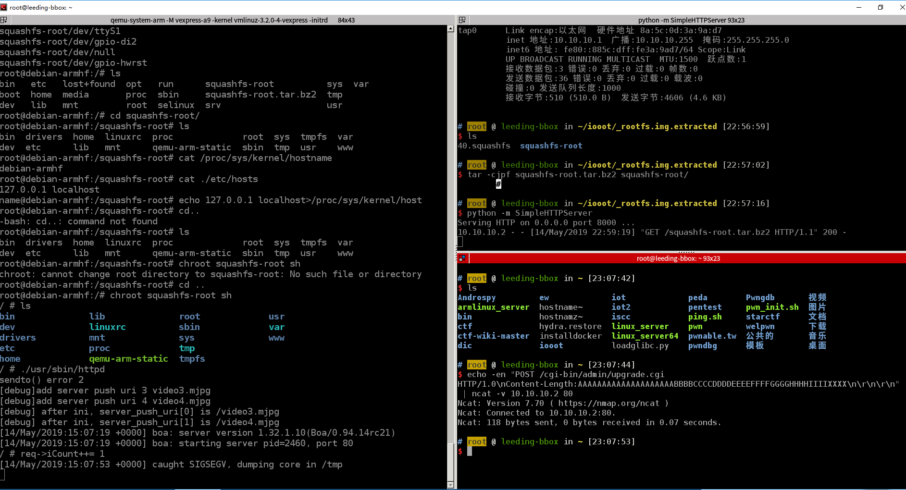Click the python -m SimpleHTTPServer command line
Image resolution: width=906 pixels, height=490 pixels.
[x=525, y=213]
